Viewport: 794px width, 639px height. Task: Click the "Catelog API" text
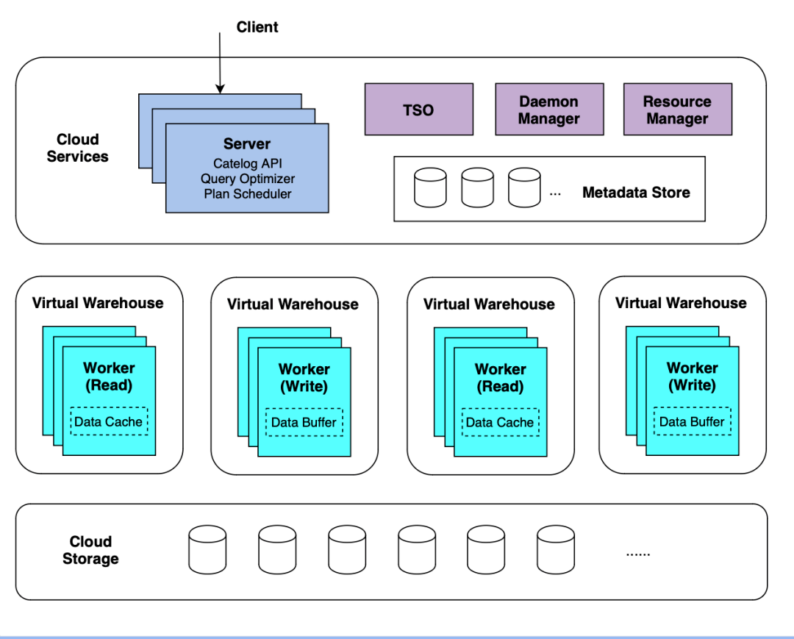248,163
